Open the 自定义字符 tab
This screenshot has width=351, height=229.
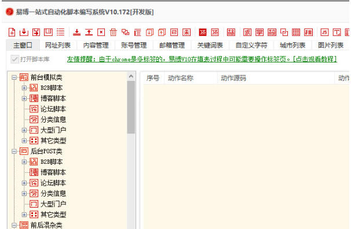(251, 45)
